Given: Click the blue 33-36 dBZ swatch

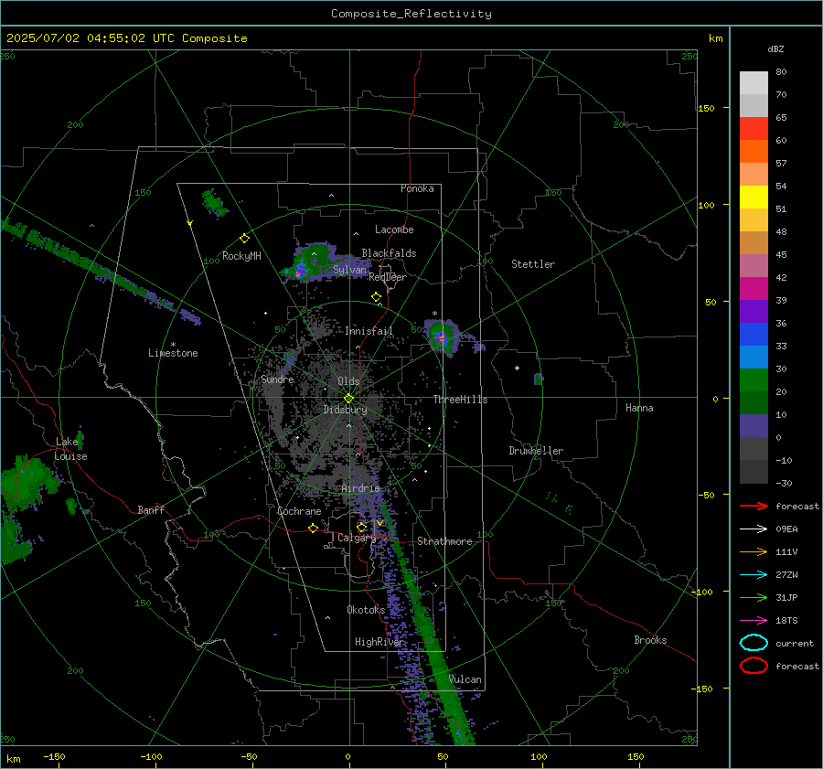Looking at the screenshot, I should click(754, 335).
